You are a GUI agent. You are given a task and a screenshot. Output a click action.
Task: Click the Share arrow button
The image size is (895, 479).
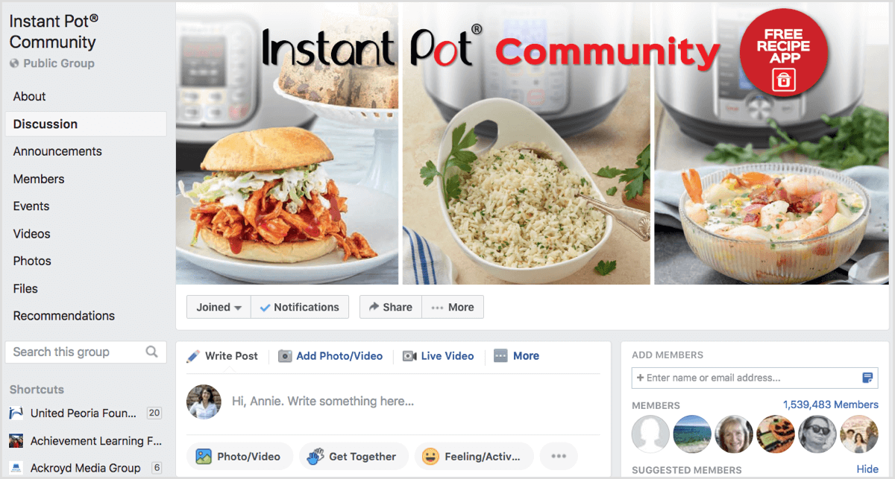(391, 307)
